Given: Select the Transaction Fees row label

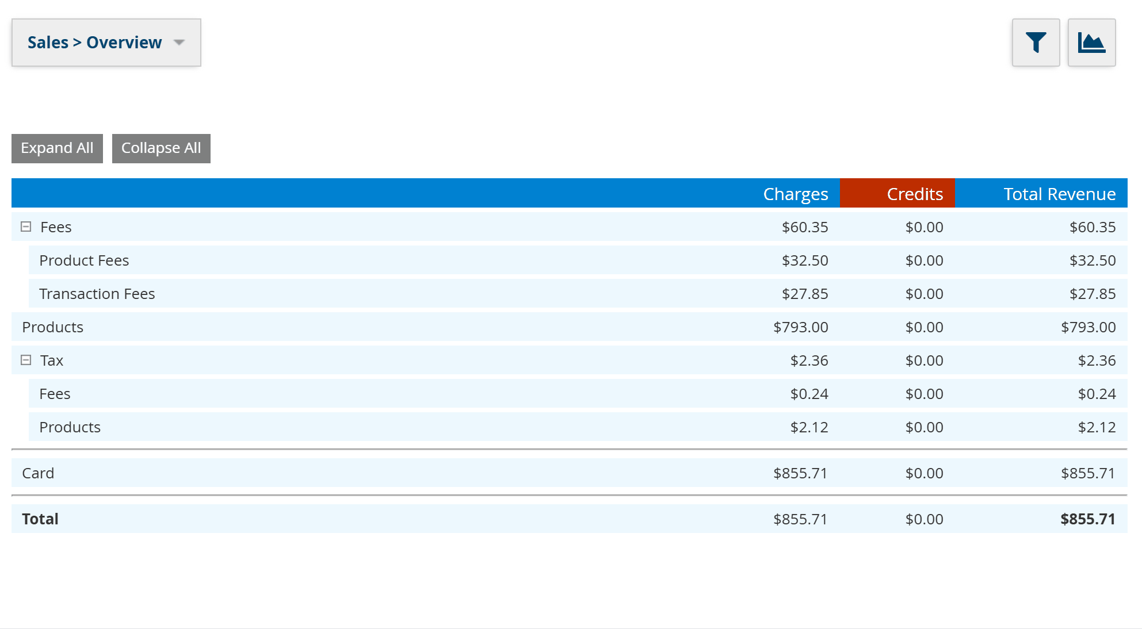Looking at the screenshot, I should point(97,294).
